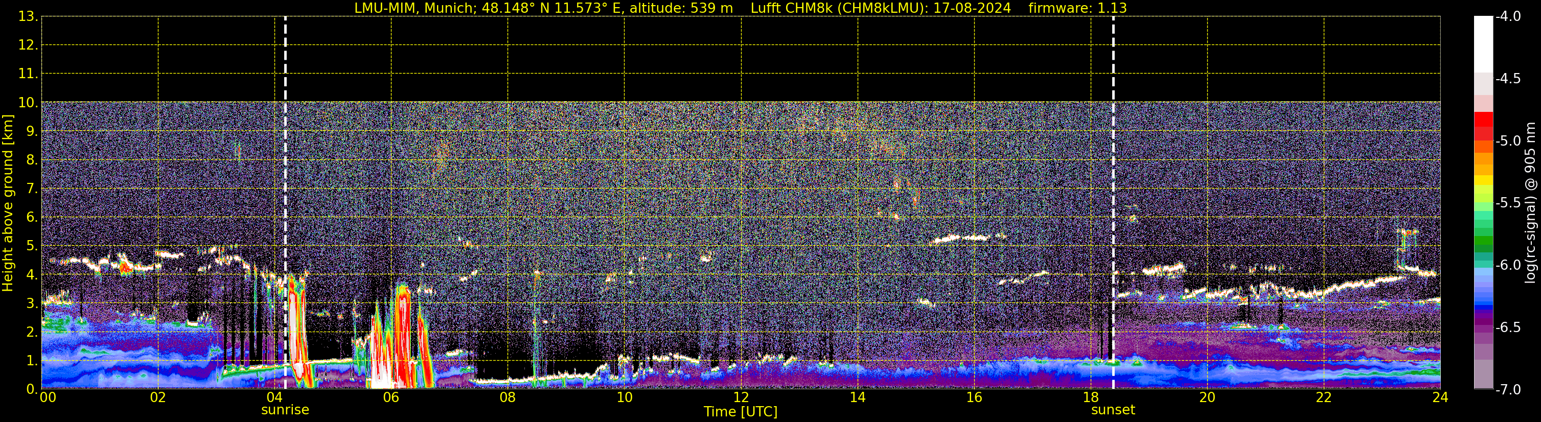Click the "Lufft CHM8k (CHM8kLMU): 17-08-2024" title text
1541x422 pixels.
[x=881, y=8]
